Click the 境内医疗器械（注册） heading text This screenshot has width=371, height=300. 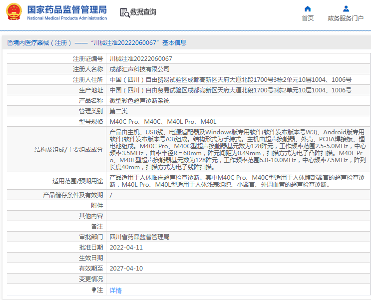(42, 43)
